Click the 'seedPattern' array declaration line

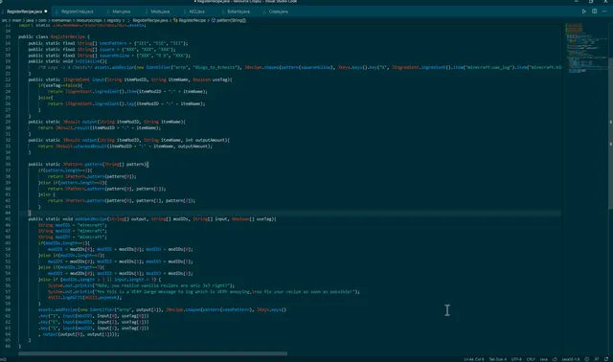coord(108,43)
